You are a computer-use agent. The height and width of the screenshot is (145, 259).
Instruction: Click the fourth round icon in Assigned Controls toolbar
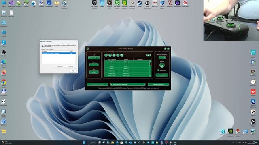pos(118,55)
